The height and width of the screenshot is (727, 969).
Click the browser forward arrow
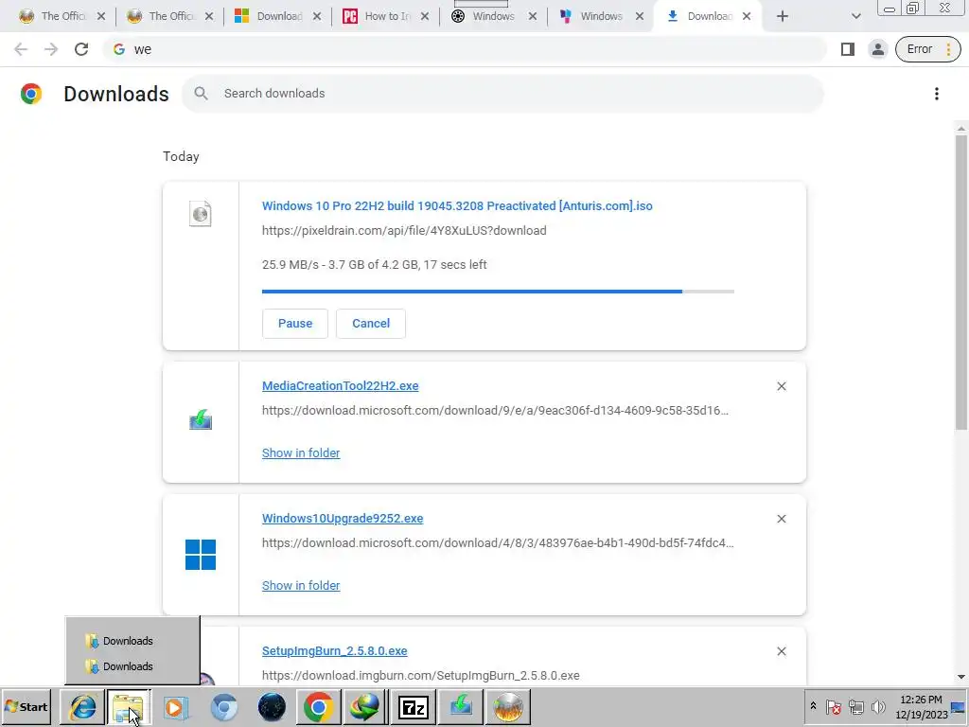[51, 49]
